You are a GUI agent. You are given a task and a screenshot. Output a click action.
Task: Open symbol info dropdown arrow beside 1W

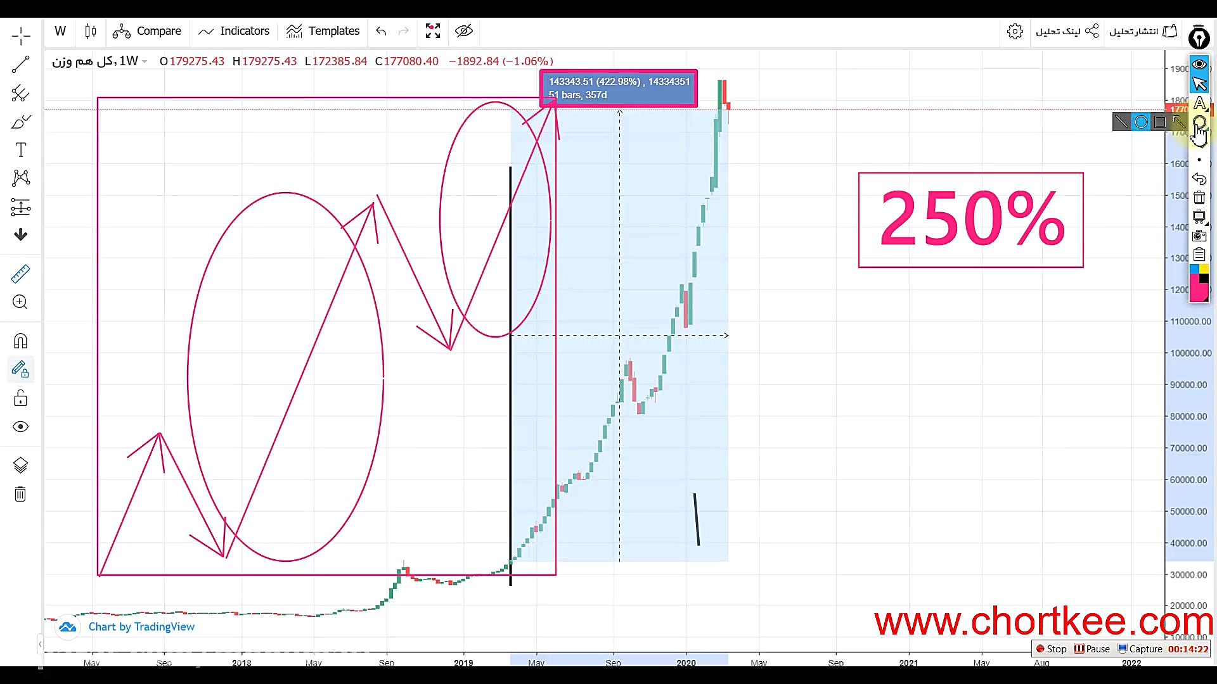click(x=145, y=61)
